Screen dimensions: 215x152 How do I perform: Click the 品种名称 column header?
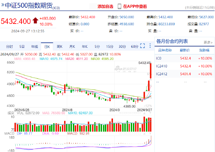pos(165,50)
